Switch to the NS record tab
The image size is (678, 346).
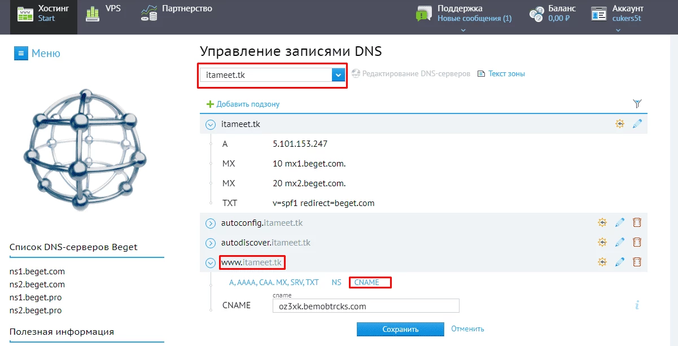pyautogui.click(x=336, y=282)
